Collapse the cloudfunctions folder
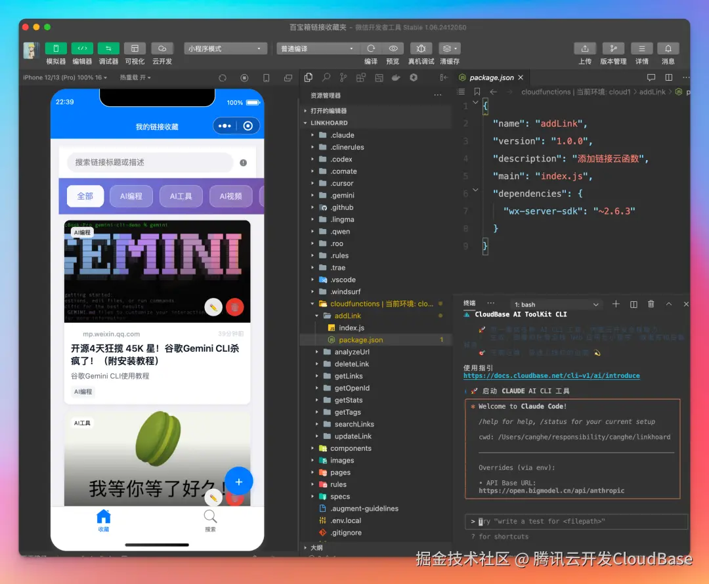 pyautogui.click(x=376, y=304)
